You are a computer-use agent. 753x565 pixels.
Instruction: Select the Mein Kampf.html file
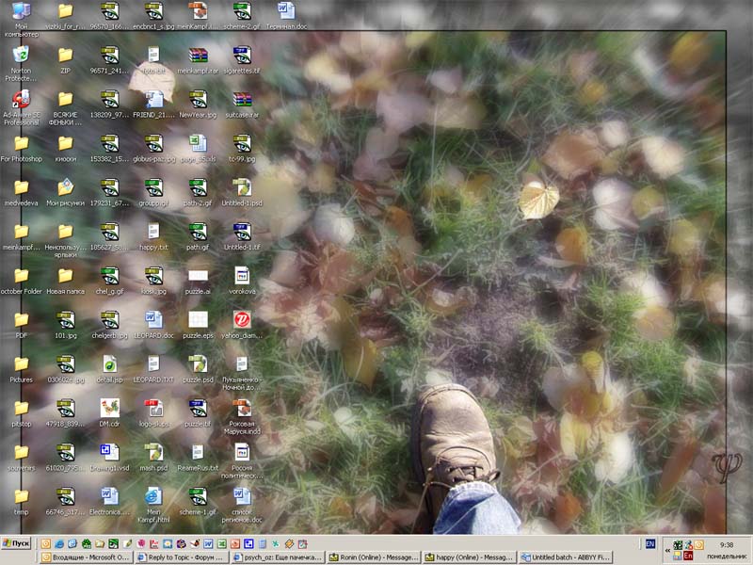coord(153,506)
